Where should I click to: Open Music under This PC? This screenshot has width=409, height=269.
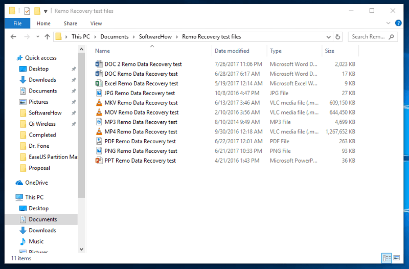pos(36,241)
